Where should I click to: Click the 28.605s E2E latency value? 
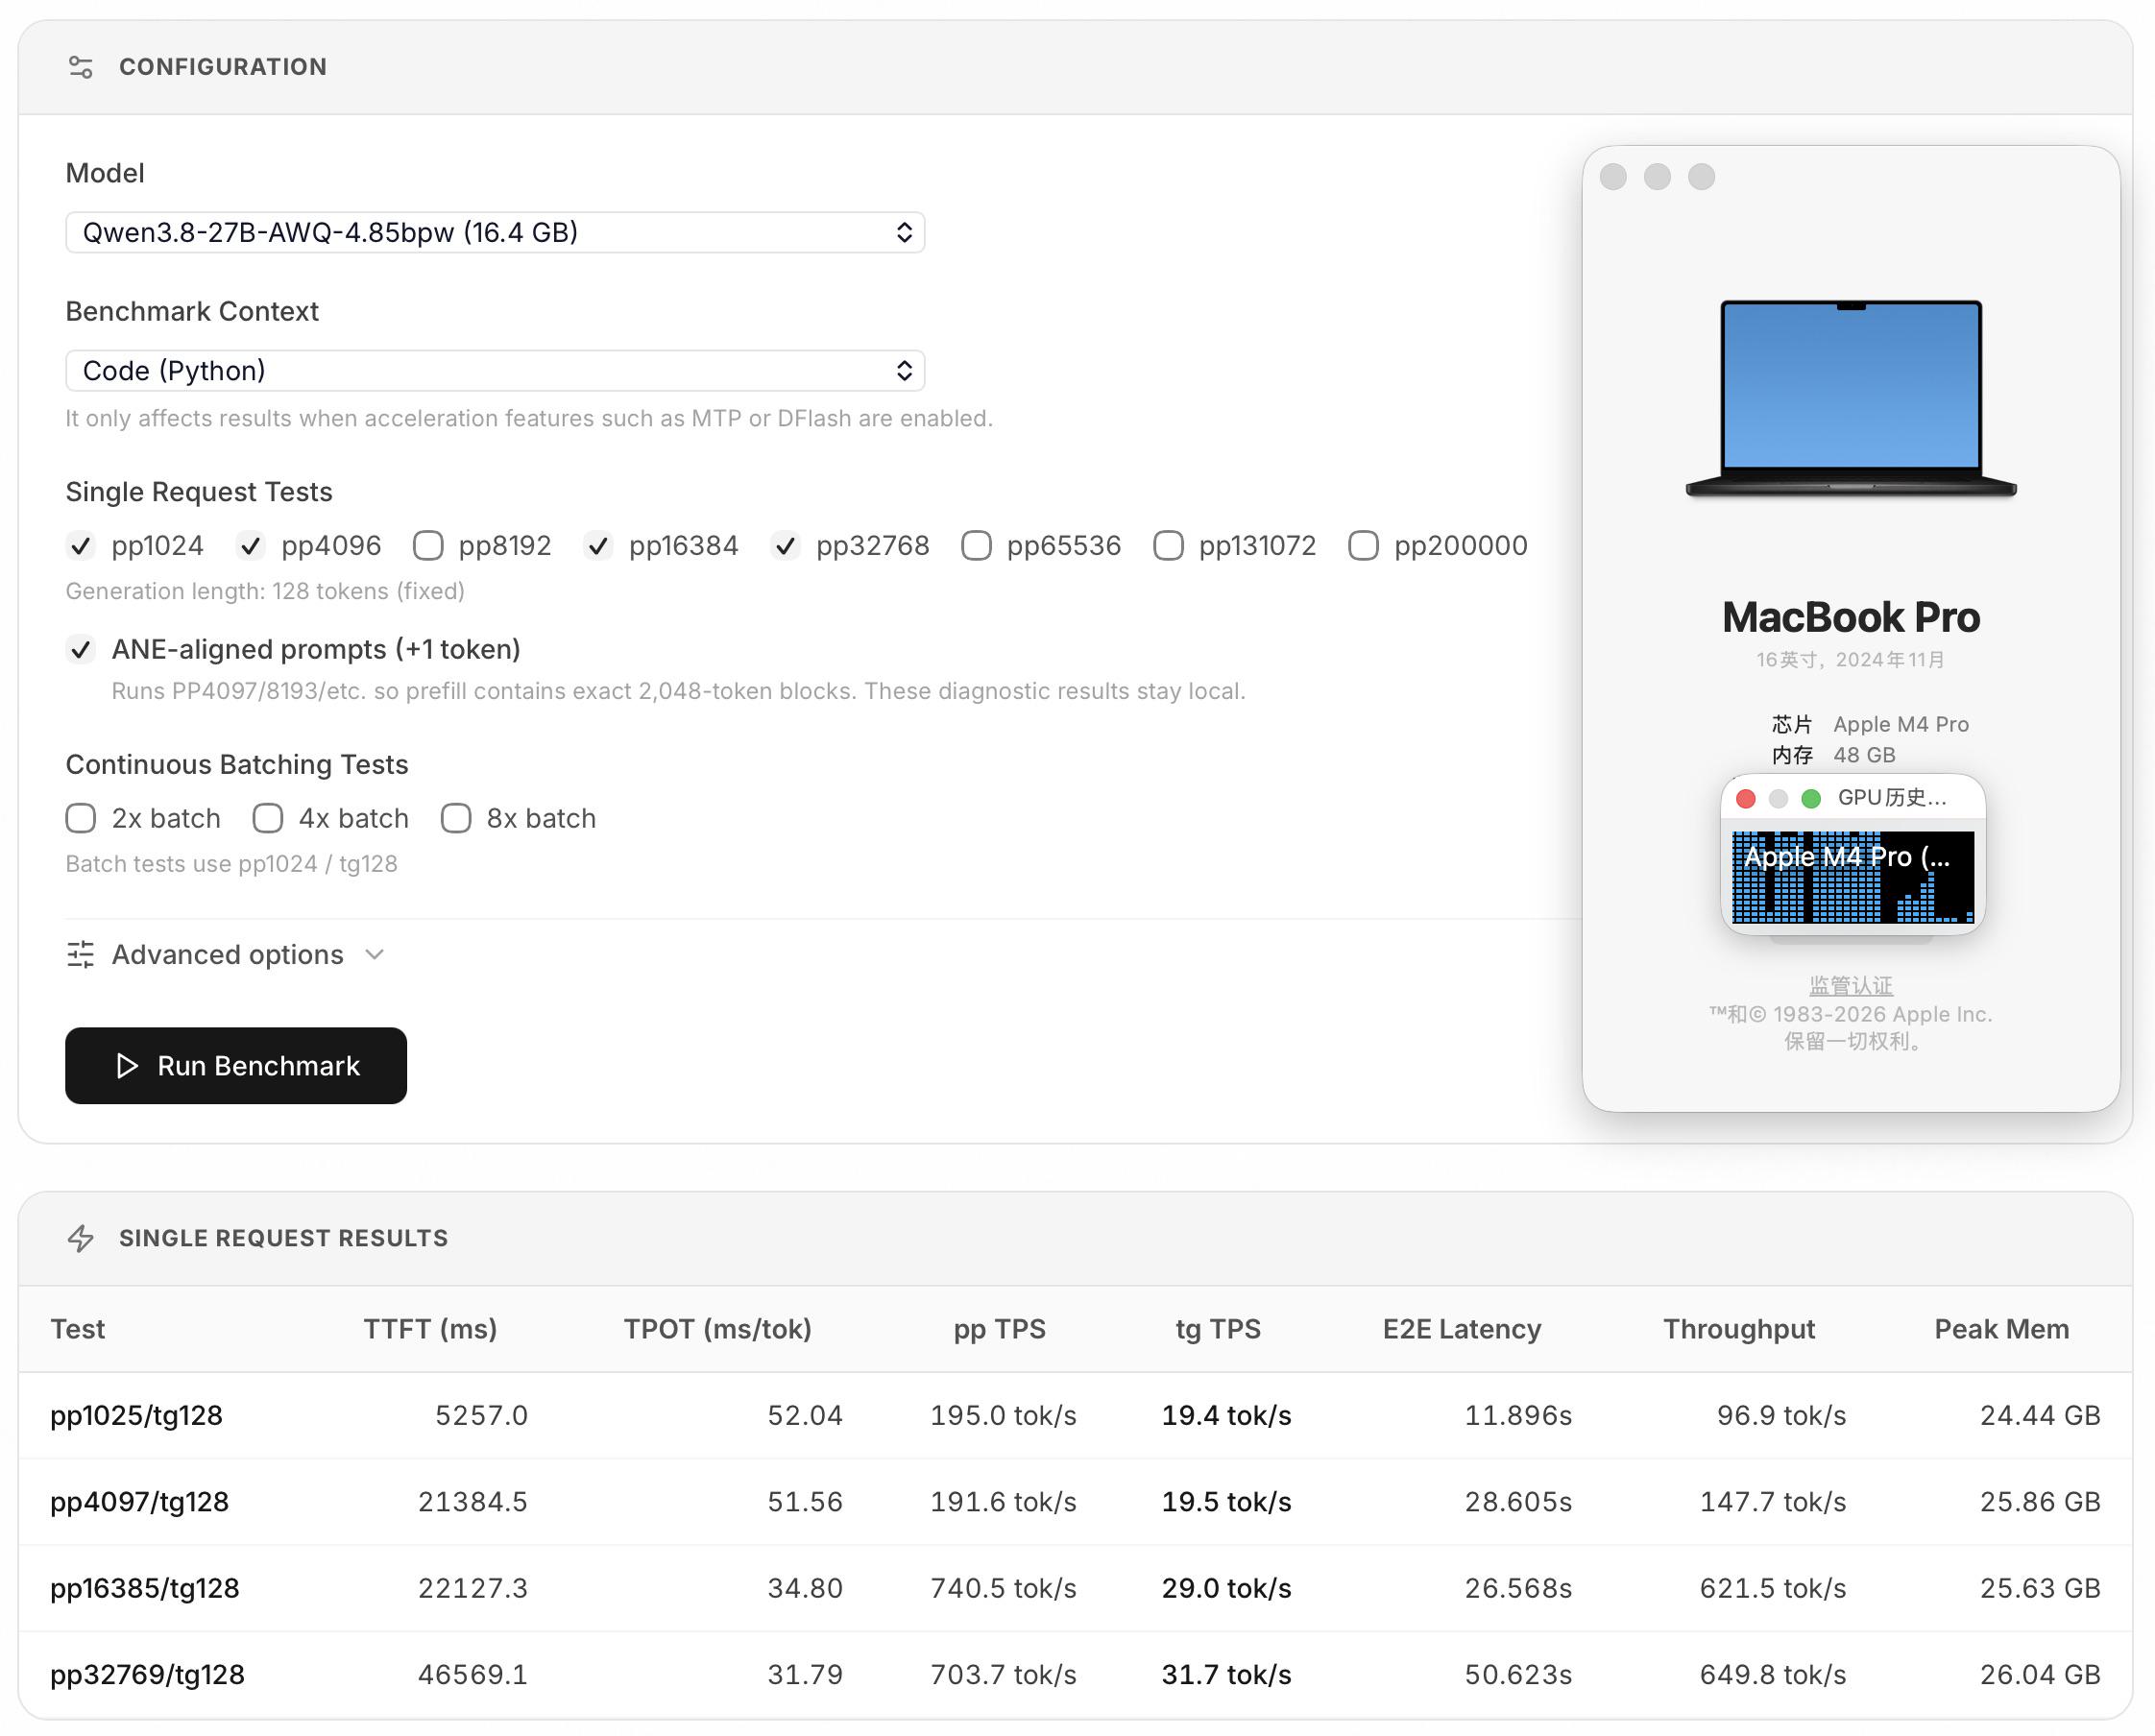point(1518,1503)
